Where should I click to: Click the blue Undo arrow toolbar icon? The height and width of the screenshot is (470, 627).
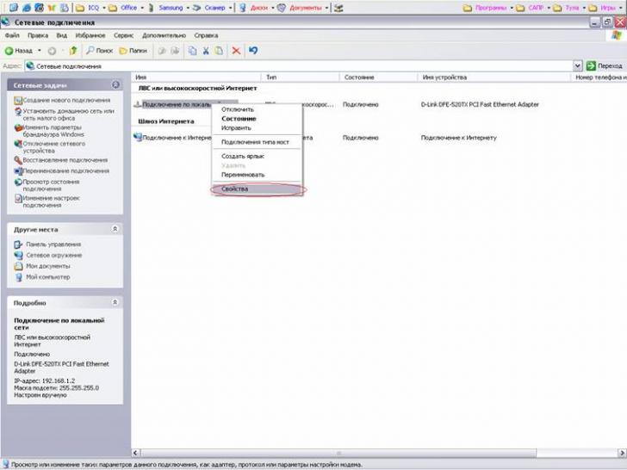(x=253, y=51)
